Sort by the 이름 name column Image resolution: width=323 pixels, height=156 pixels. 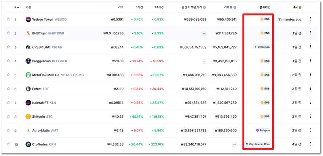click(x=28, y=7)
